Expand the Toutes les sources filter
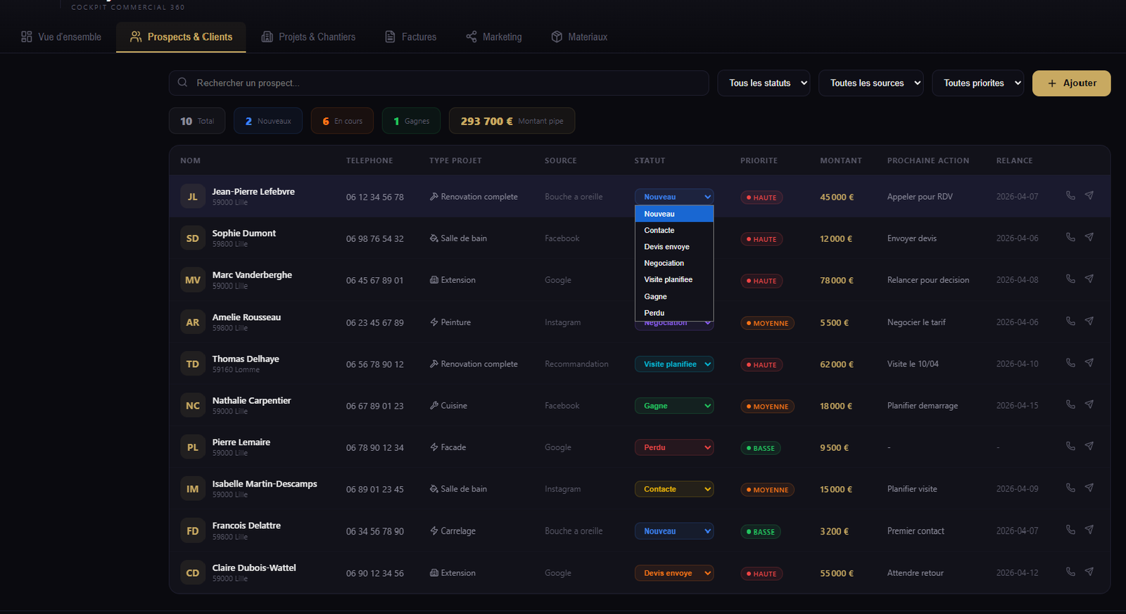 point(871,83)
